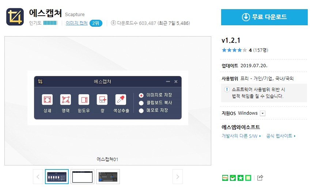The image size is (318, 187).
Task: Click the v1.2.1 version text
Action: (x=231, y=41)
